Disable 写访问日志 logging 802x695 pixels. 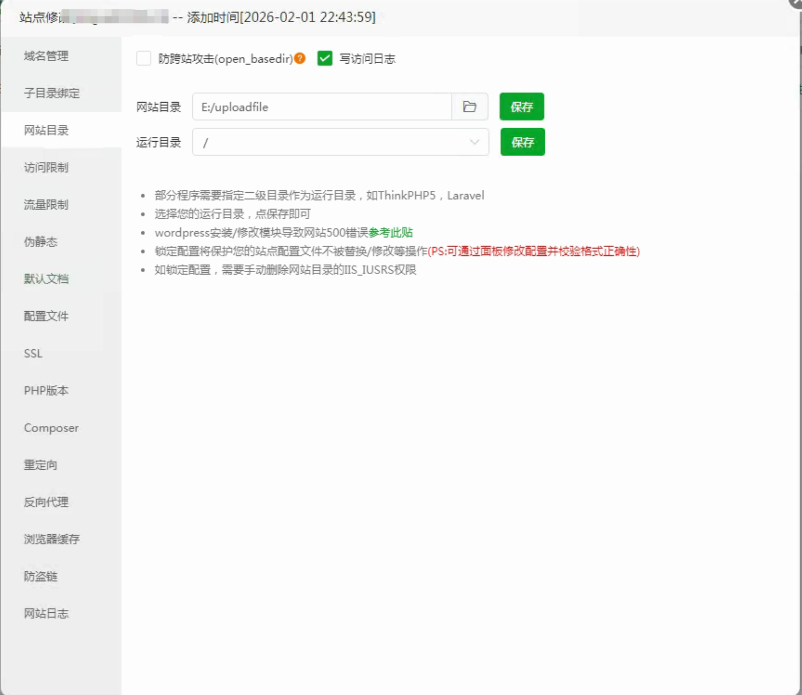tap(324, 59)
